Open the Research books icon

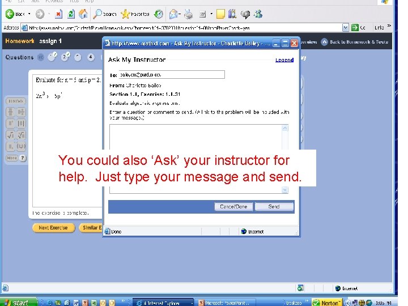click(x=232, y=14)
